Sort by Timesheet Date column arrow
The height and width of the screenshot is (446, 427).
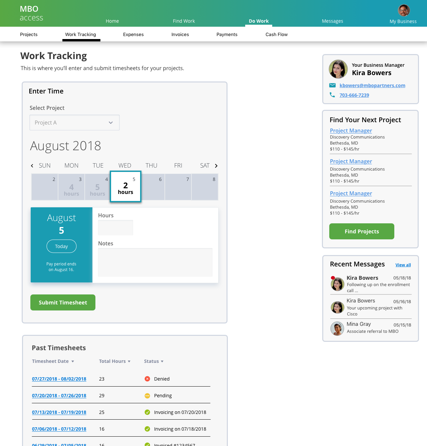(x=72, y=362)
